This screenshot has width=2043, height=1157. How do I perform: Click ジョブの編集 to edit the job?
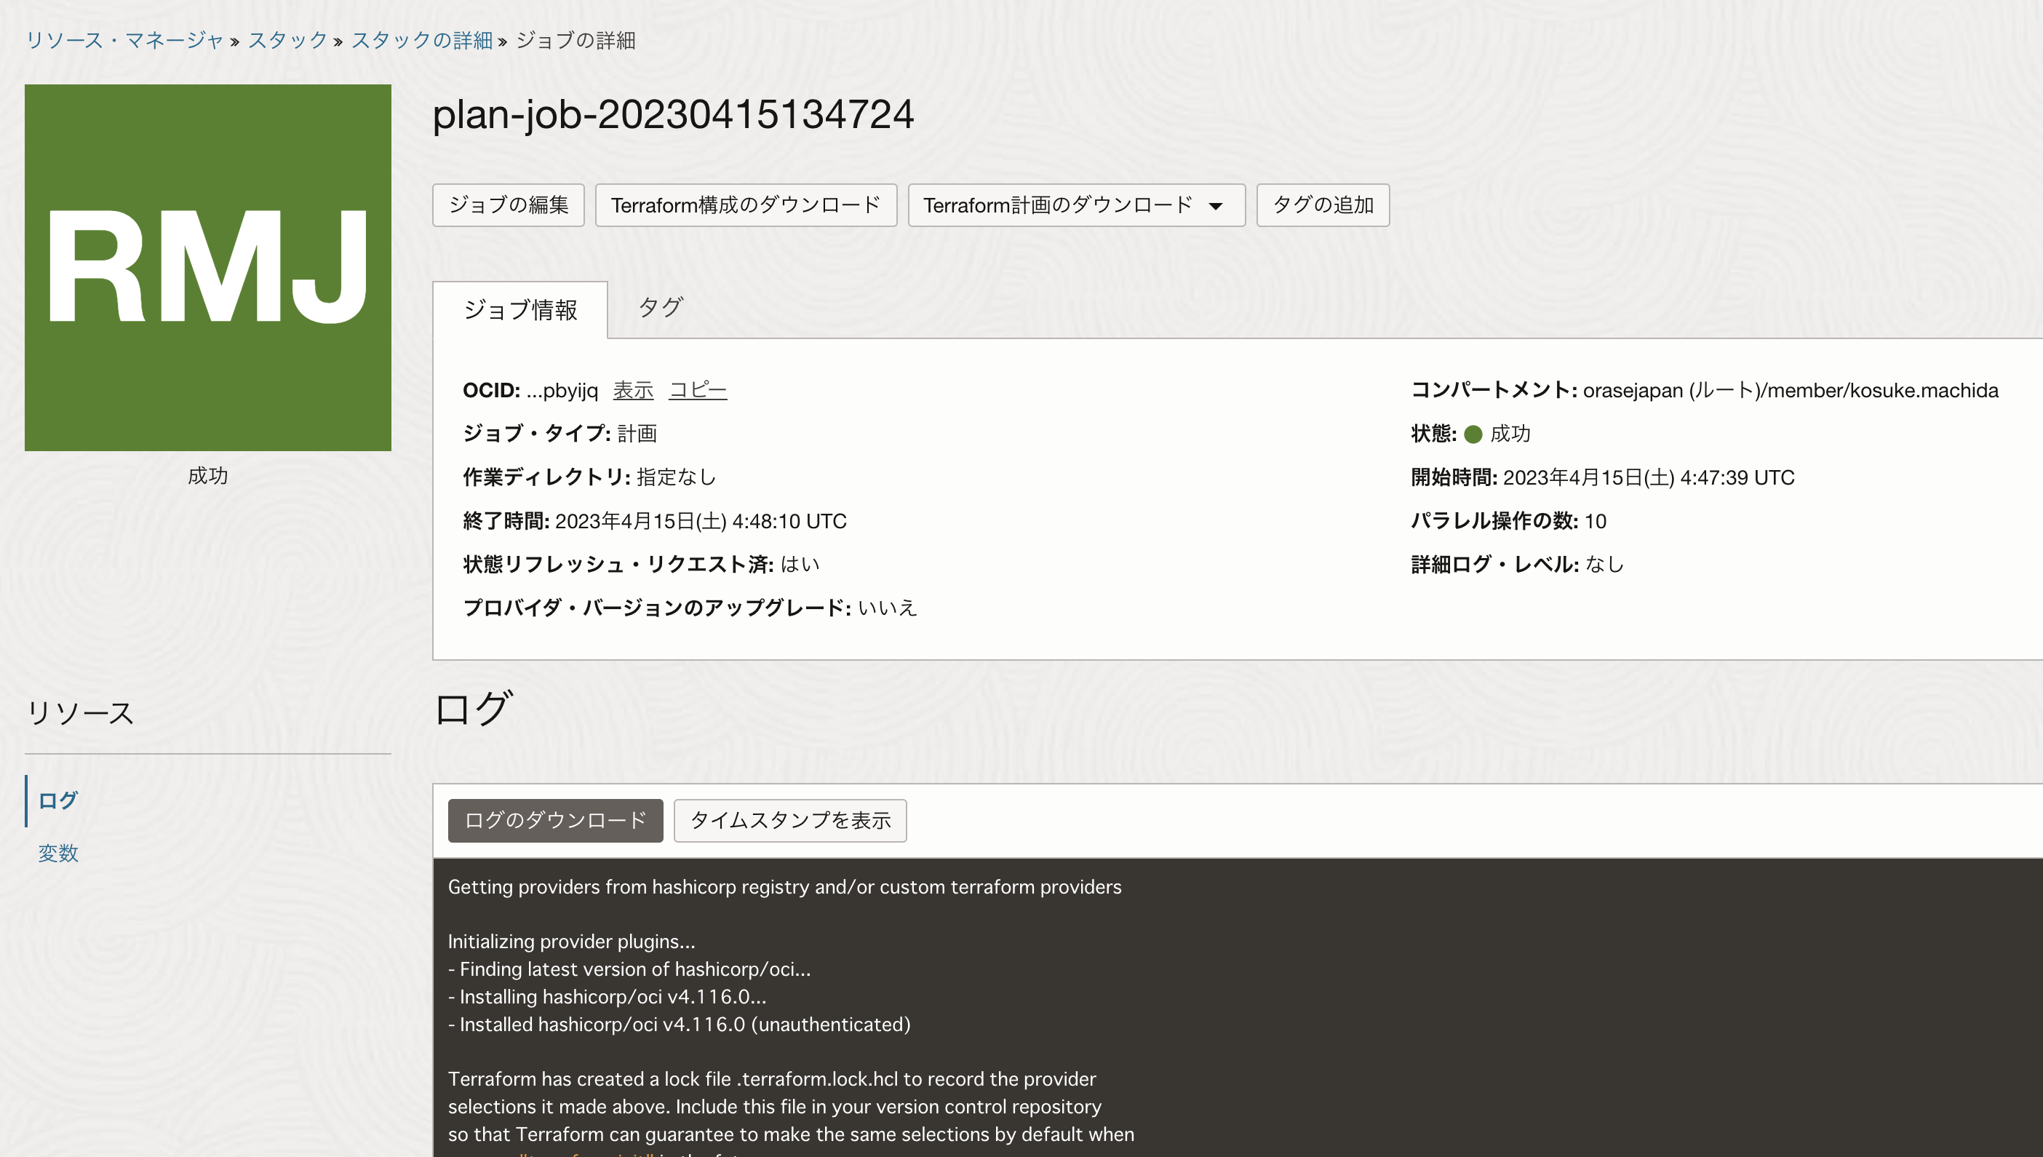pyautogui.click(x=508, y=205)
